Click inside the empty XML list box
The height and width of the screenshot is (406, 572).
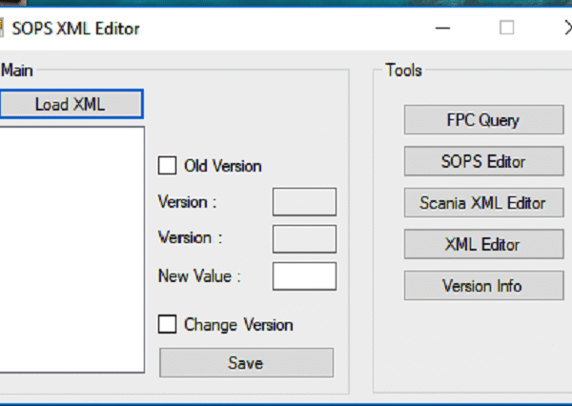(71, 250)
